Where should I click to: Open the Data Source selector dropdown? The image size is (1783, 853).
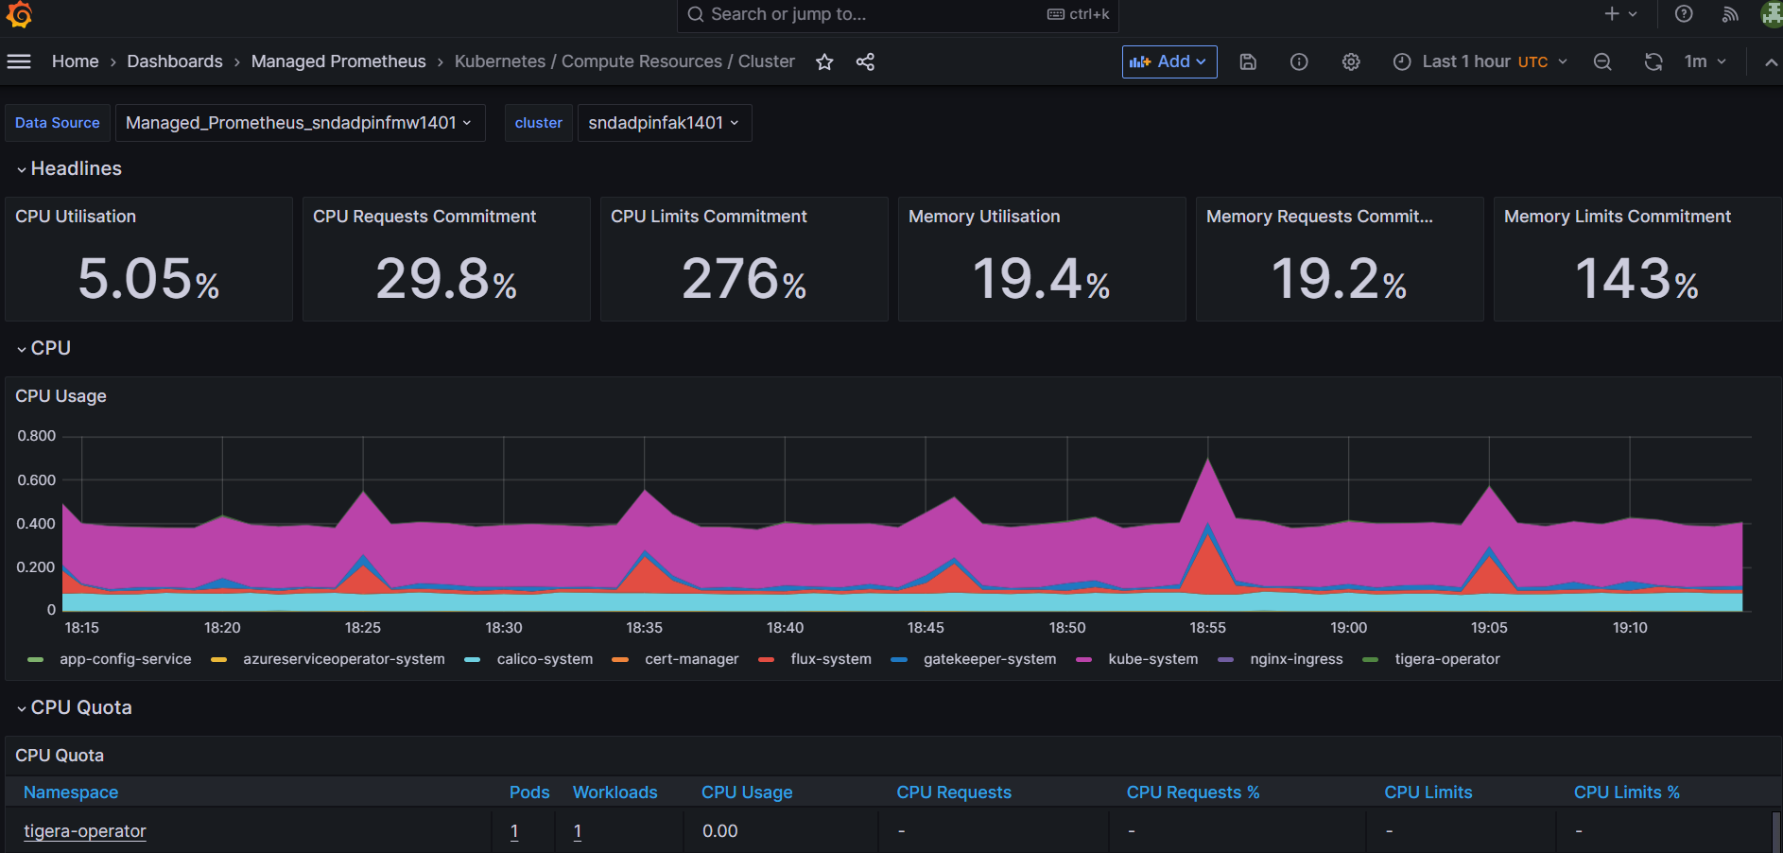(x=300, y=123)
